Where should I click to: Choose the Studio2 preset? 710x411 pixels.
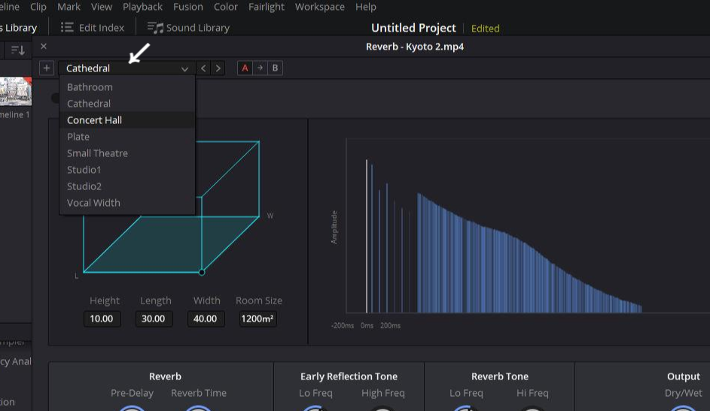pos(126,186)
